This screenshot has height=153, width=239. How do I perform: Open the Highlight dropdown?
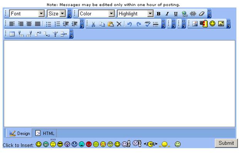135,14
